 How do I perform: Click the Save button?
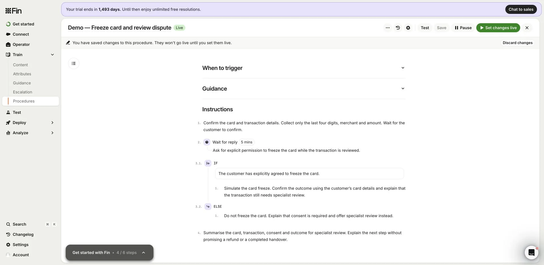[x=441, y=28]
